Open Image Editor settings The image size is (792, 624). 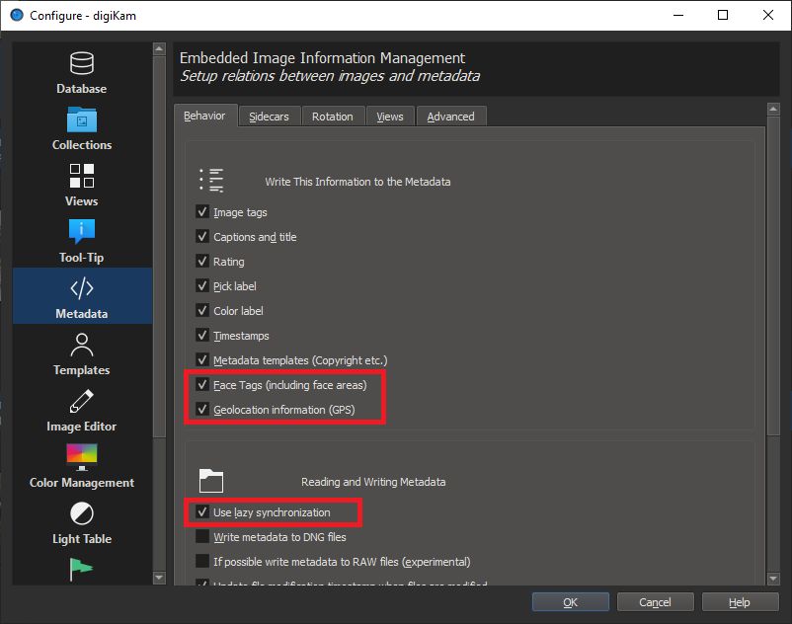pos(81,411)
